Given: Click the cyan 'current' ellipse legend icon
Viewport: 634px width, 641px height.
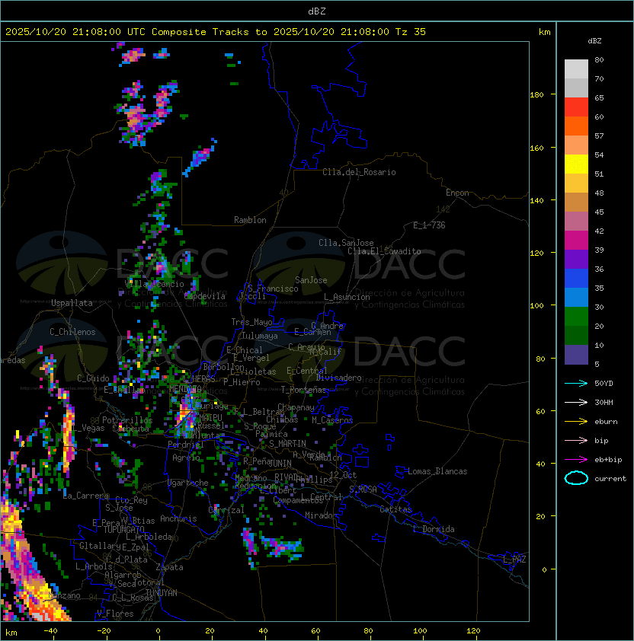Looking at the screenshot, I should 576,478.
